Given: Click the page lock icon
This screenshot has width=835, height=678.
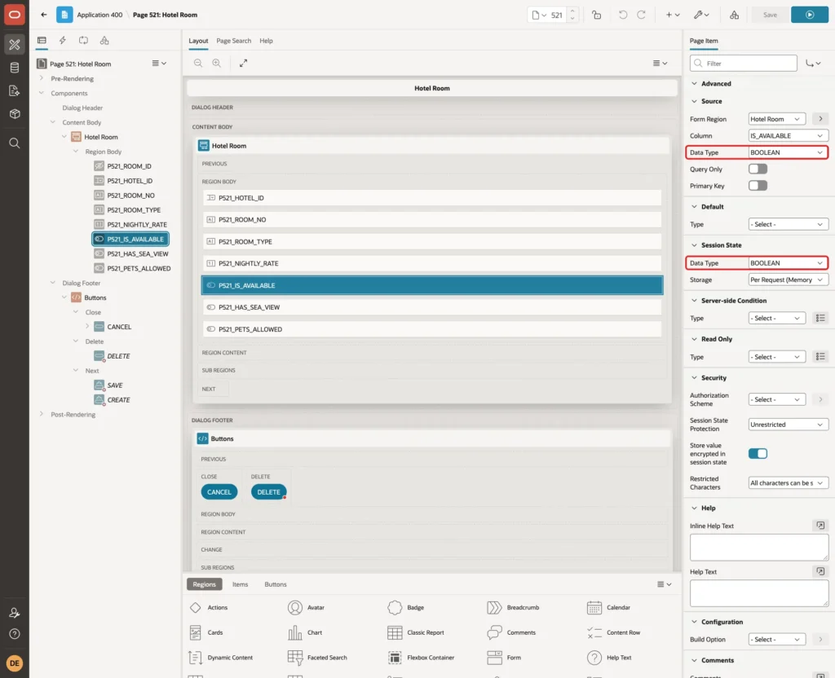Looking at the screenshot, I should pyautogui.click(x=596, y=15).
